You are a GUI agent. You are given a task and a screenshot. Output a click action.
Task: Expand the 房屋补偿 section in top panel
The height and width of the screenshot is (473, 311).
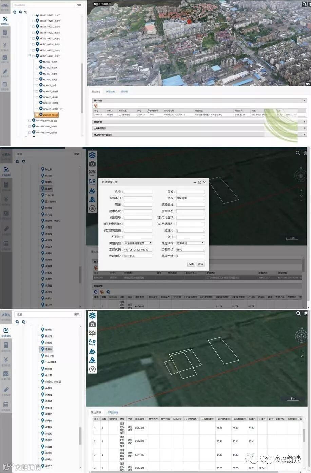[x=304, y=122]
